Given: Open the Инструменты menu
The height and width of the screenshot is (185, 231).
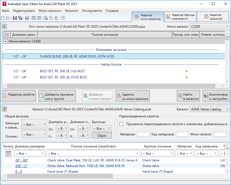Looking at the screenshot, I should (92, 11).
